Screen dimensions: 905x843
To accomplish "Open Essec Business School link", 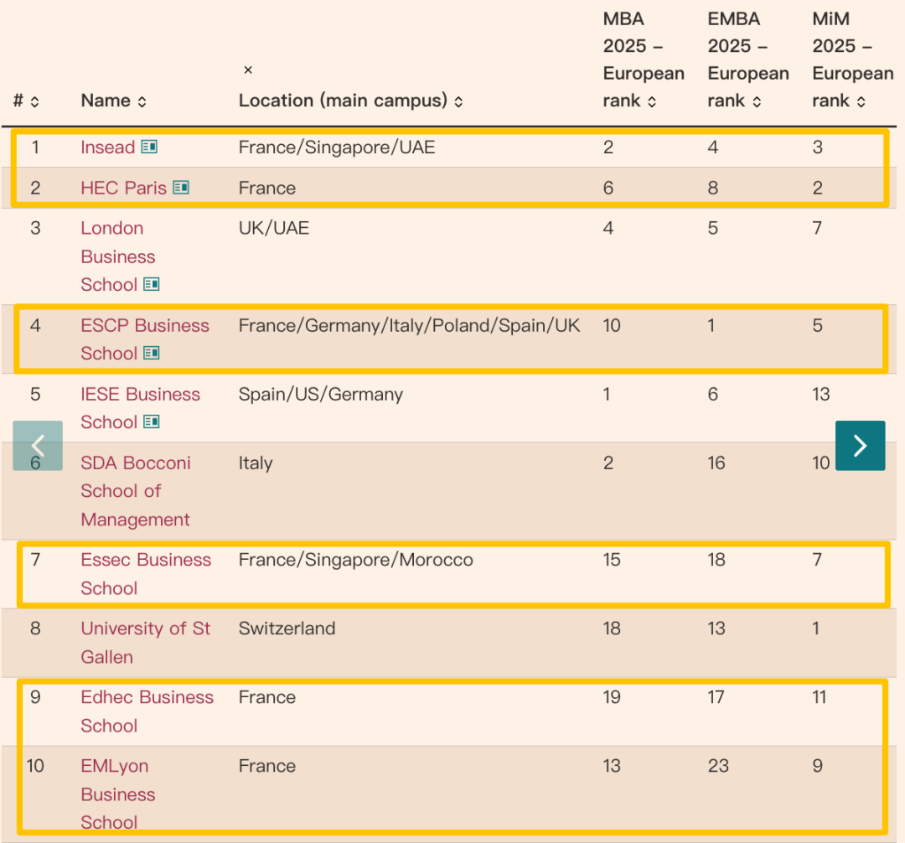I will [x=145, y=573].
